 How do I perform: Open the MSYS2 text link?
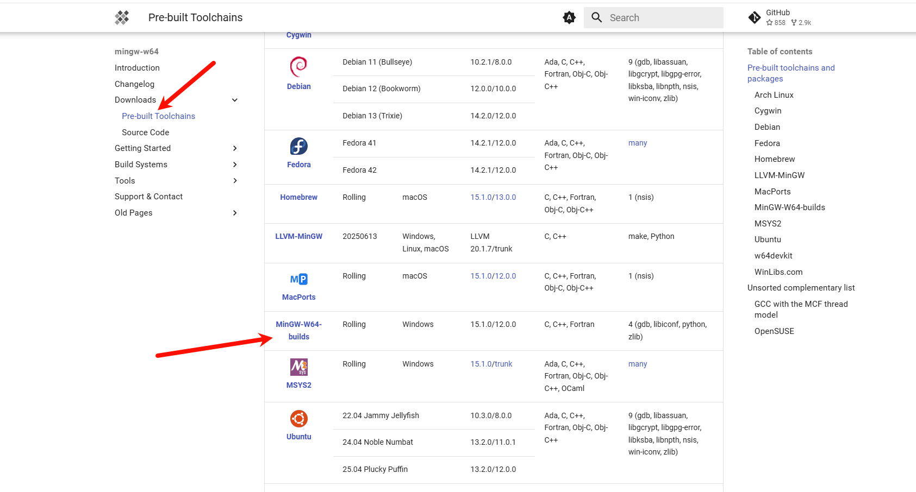coord(299,385)
